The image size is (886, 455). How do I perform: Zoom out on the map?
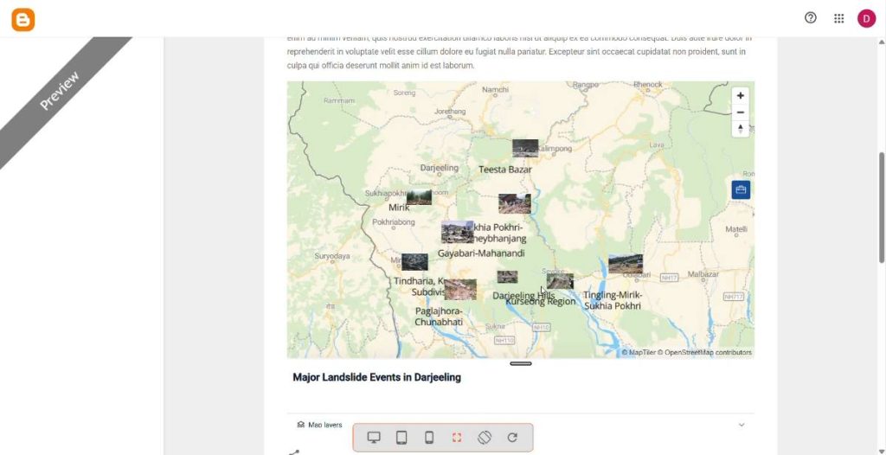pos(741,112)
